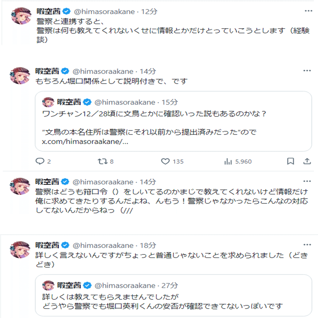Image resolution: width=318 pixels, height=318 pixels.
Task: Click the profile avatar on the 18分 tweet
Action: [20, 249]
